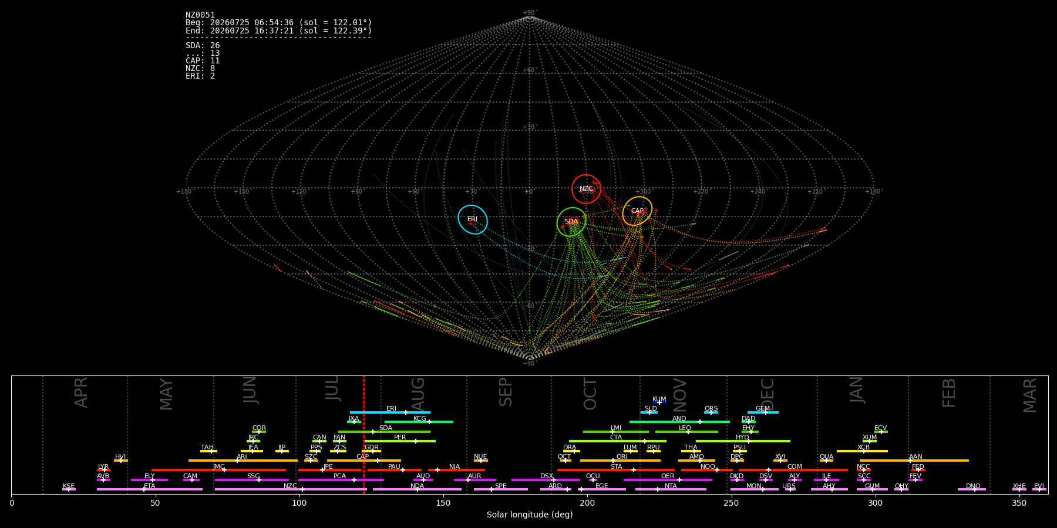Select the GEM shower bar in December
The height and width of the screenshot is (528, 1057).
(763, 412)
